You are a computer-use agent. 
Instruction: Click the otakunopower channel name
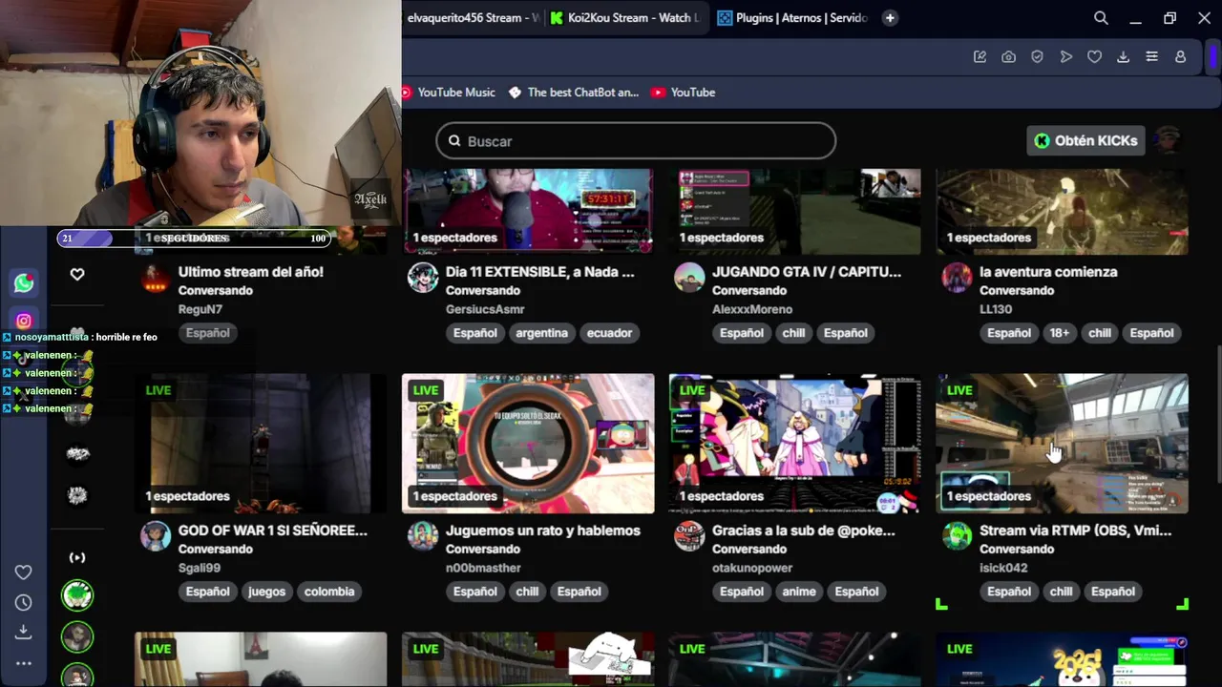[x=752, y=568]
